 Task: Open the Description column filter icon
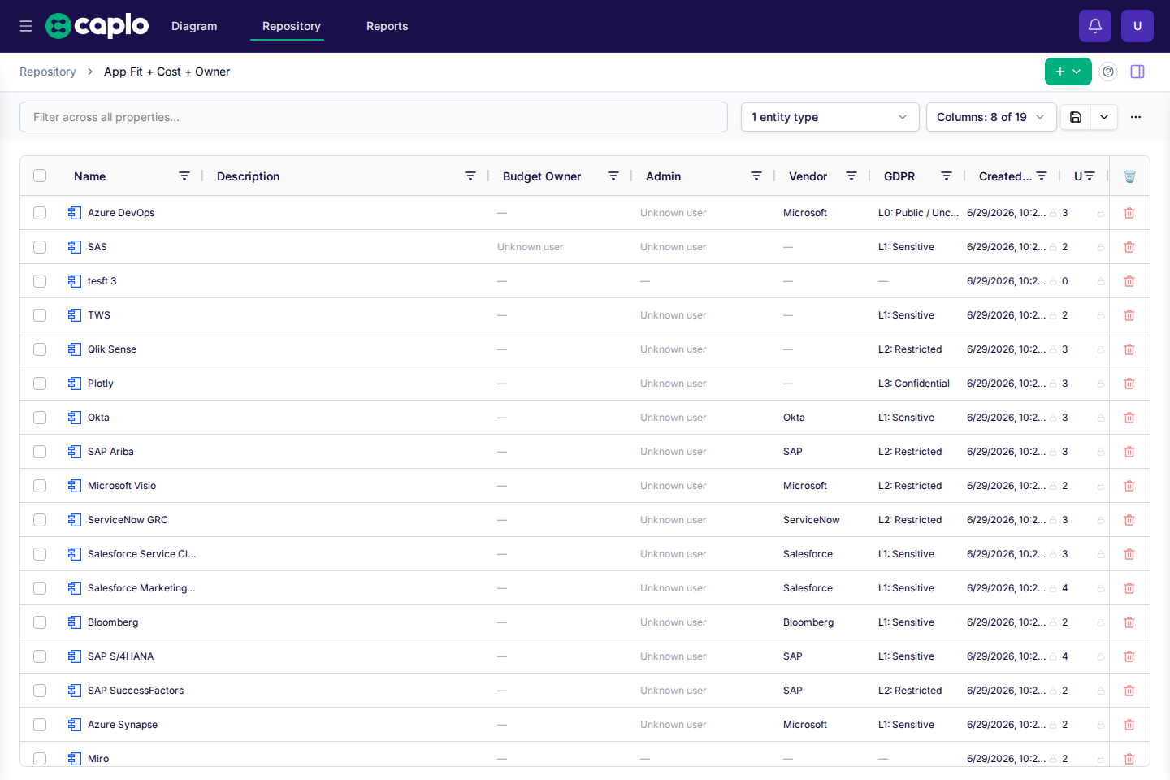[x=470, y=176]
